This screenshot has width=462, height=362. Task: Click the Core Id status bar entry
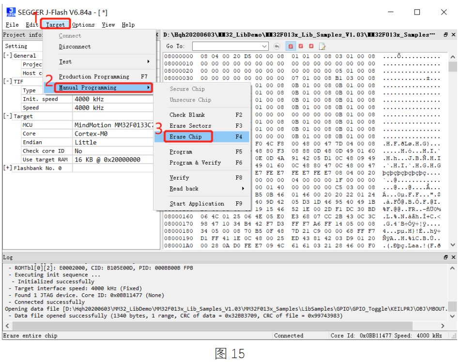click(x=361, y=335)
